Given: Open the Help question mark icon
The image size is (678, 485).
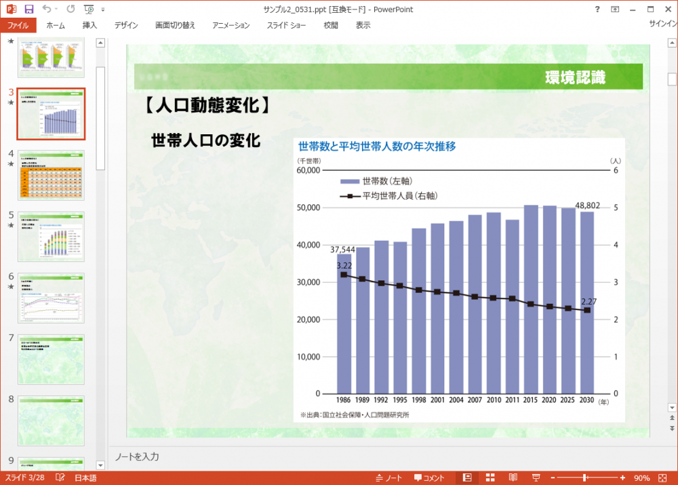Looking at the screenshot, I should pyautogui.click(x=597, y=9).
